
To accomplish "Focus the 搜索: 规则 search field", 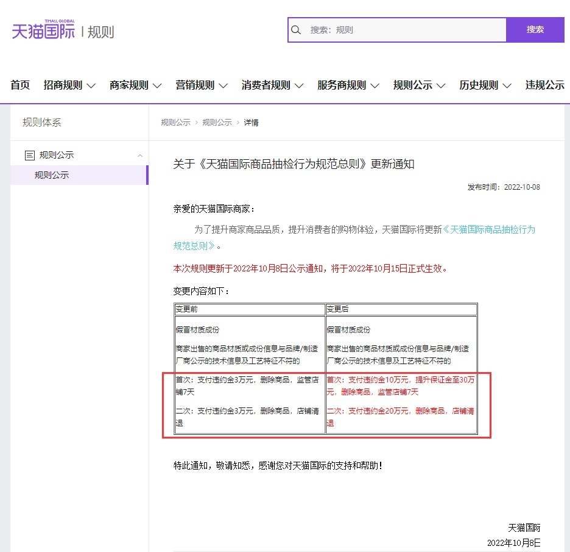I will point(397,30).
